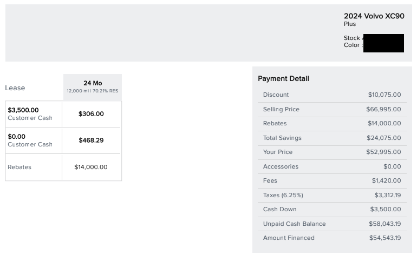Click the Total Savings label
Viewport: 417px width, 255px height.
tap(282, 138)
